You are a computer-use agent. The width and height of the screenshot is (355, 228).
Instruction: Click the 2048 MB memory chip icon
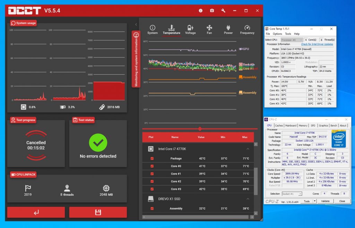(x=106, y=188)
